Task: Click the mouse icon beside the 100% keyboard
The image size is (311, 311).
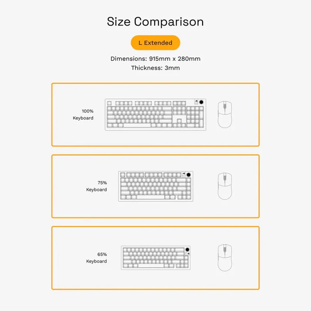Action: pos(224,114)
